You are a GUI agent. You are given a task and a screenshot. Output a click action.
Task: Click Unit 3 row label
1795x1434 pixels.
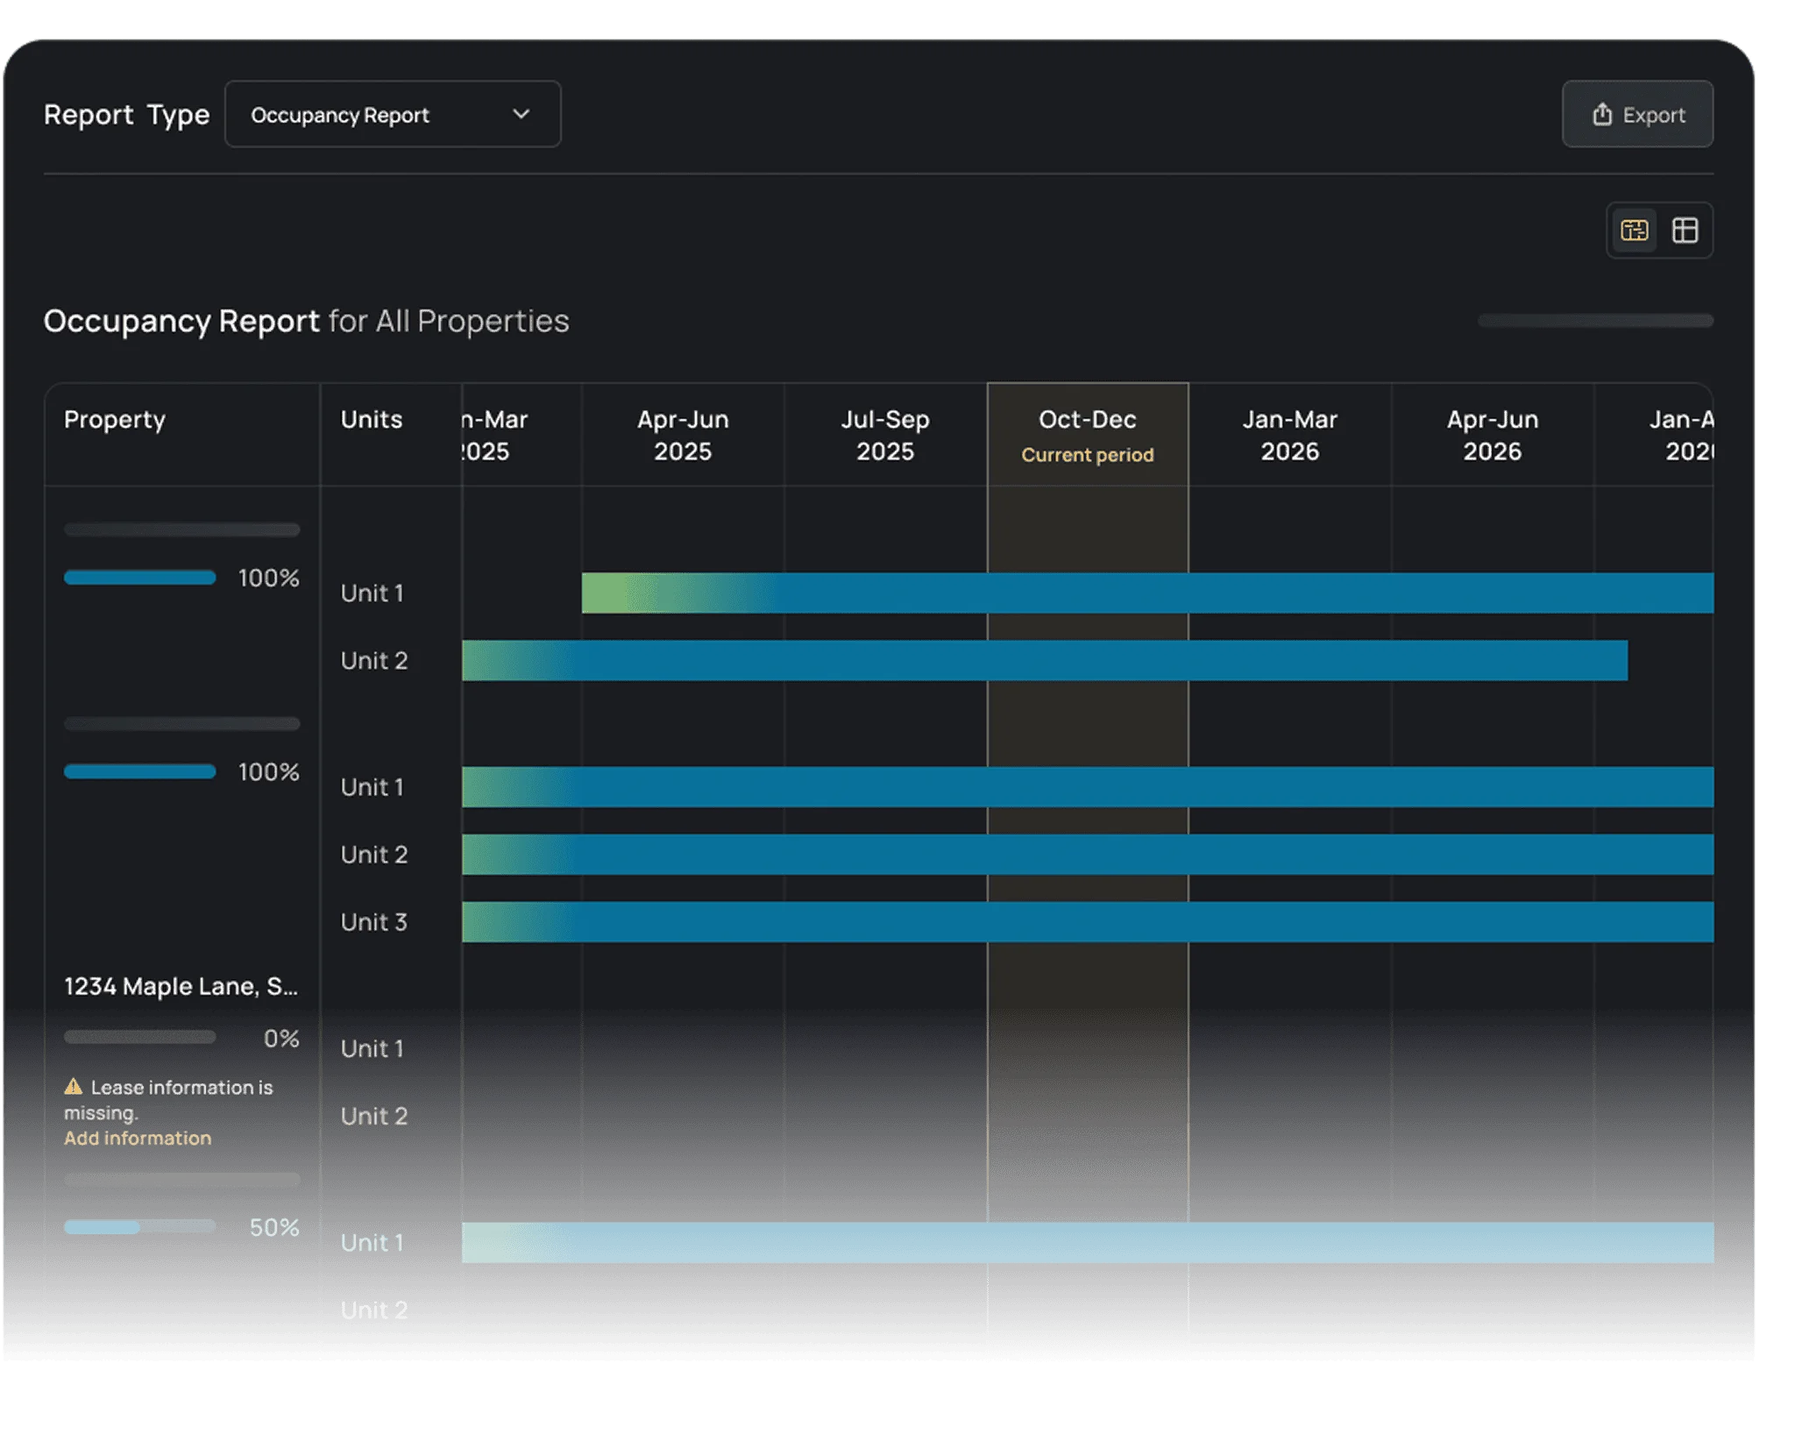tap(375, 921)
